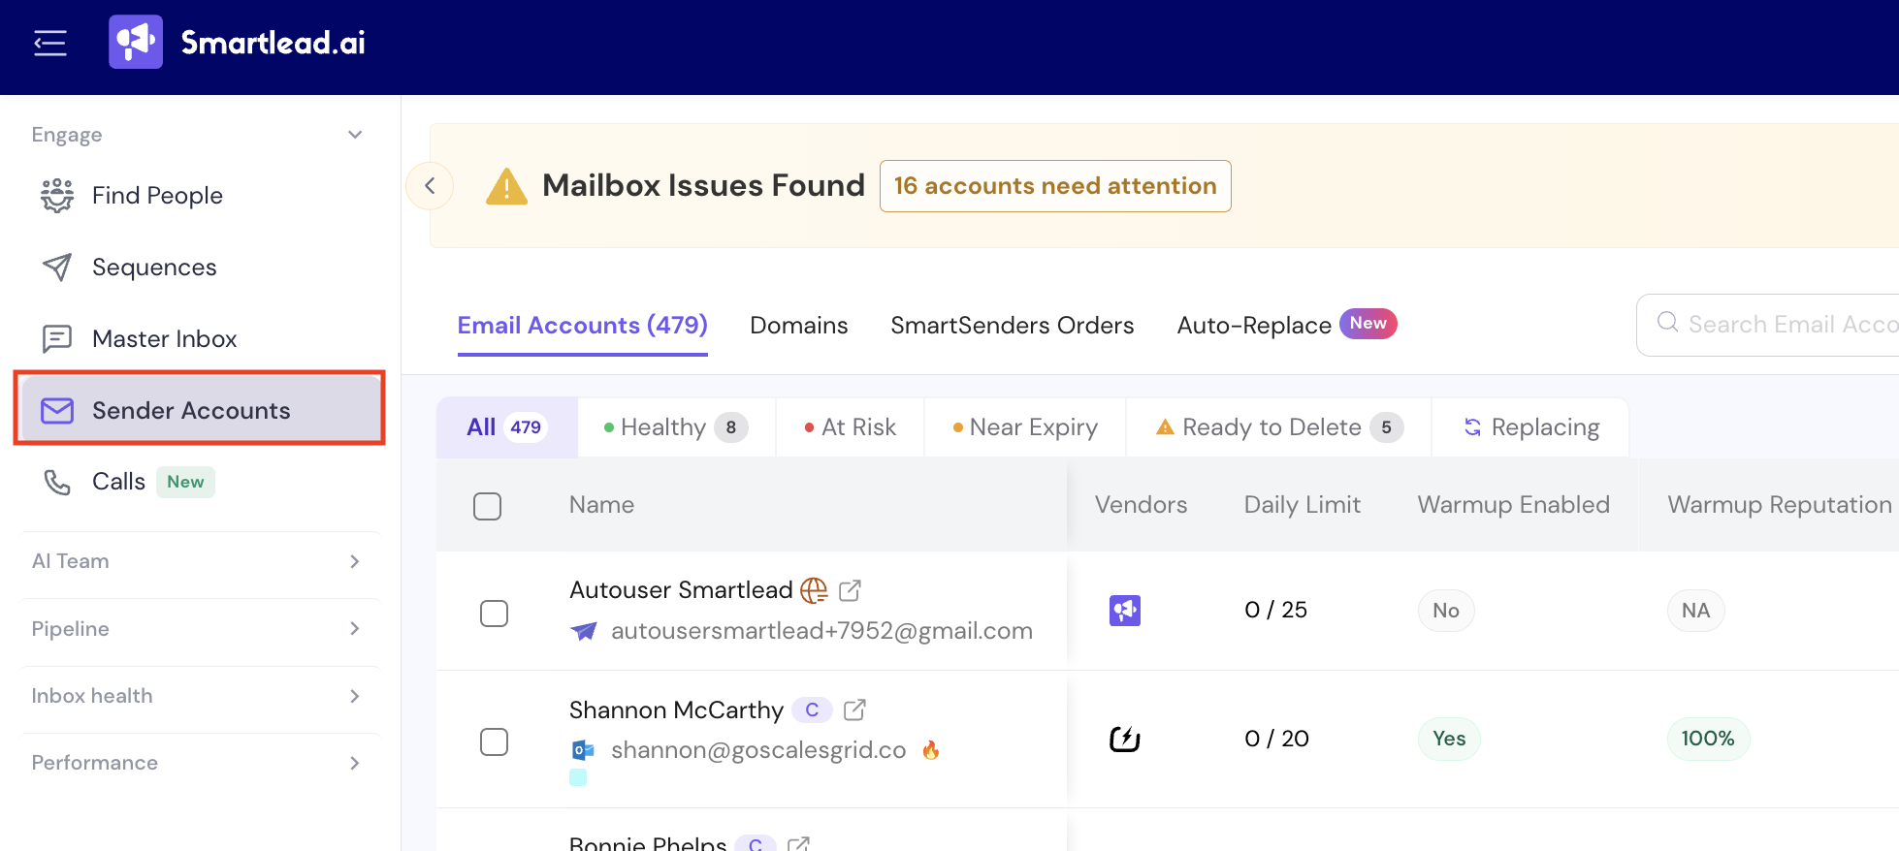
Task: Open Find People from sidebar
Action: pos(132,196)
